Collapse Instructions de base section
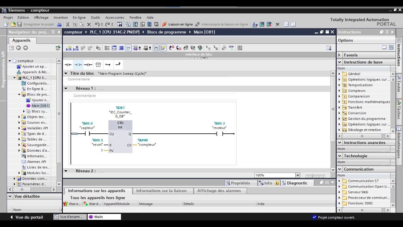This screenshot has width=403, height=227. point(339,62)
